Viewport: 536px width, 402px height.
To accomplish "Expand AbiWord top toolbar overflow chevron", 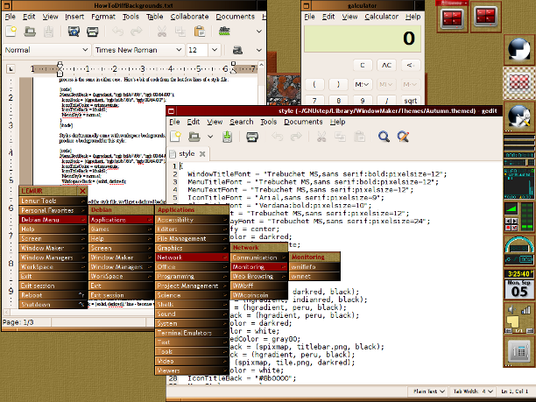I will click(259, 32).
